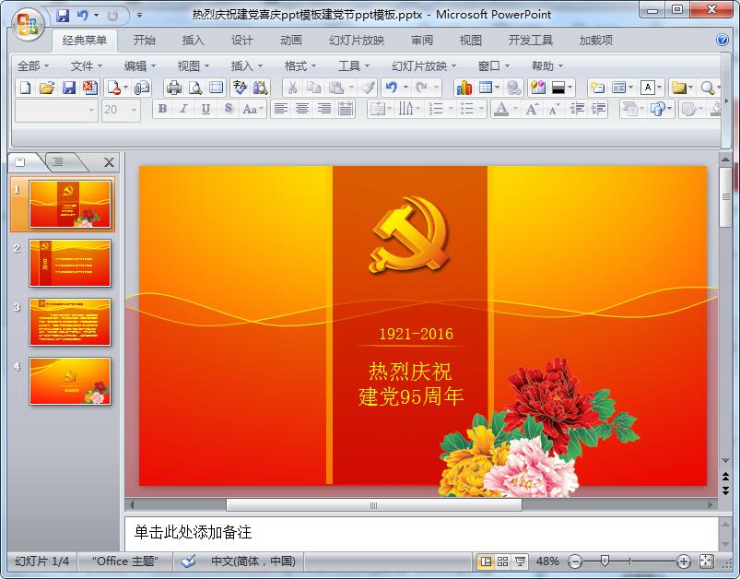Center-align the text
The image size is (740, 579).
pos(302,109)
